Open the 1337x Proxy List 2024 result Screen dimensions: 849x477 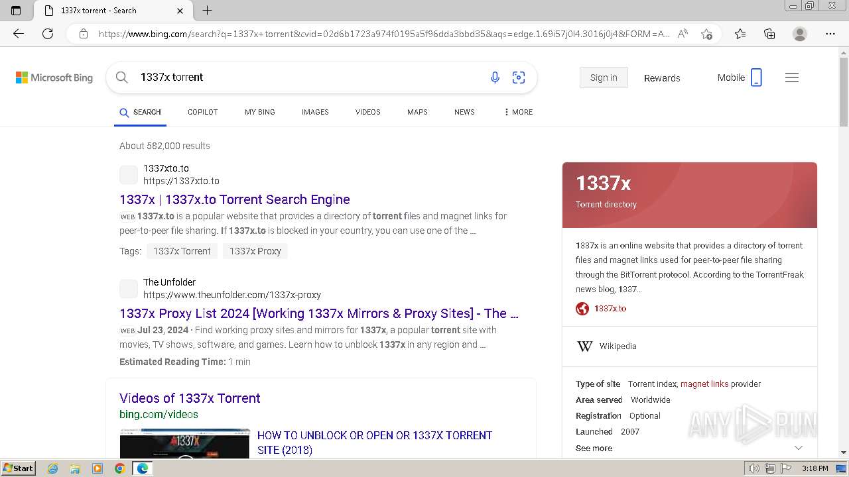(319, 313)
